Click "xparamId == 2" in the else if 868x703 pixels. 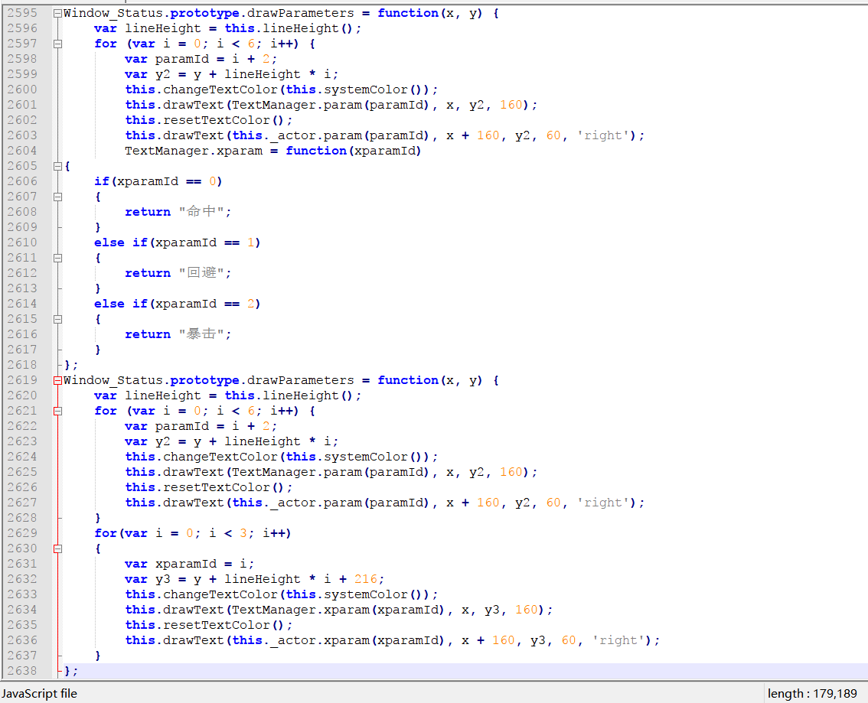pyautogui.click(x=205, y=304)
